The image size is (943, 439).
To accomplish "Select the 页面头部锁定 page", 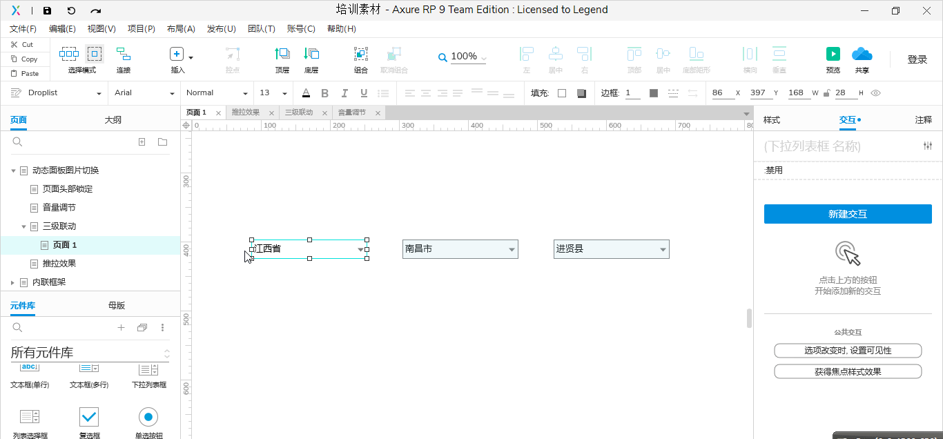I will 68,189.
